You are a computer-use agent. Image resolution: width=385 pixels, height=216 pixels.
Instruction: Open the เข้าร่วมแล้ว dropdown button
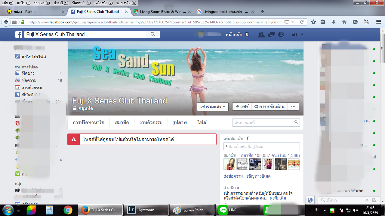213,106
